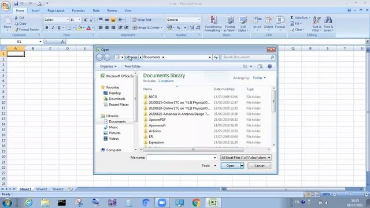Viewport: 370px width, 208px height.
Task: Switch to the Formulas tab
Action: (79, 10)
